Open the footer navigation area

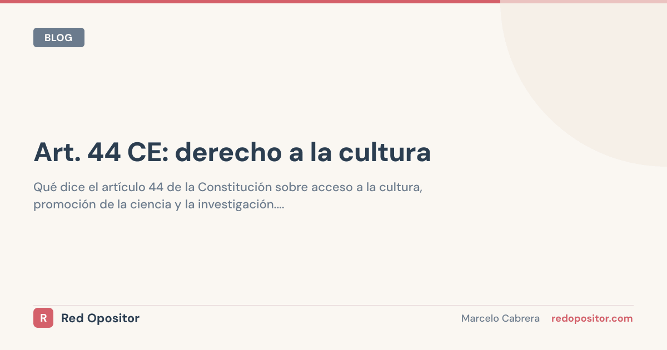pyautogui.click(x=333, y=318)
